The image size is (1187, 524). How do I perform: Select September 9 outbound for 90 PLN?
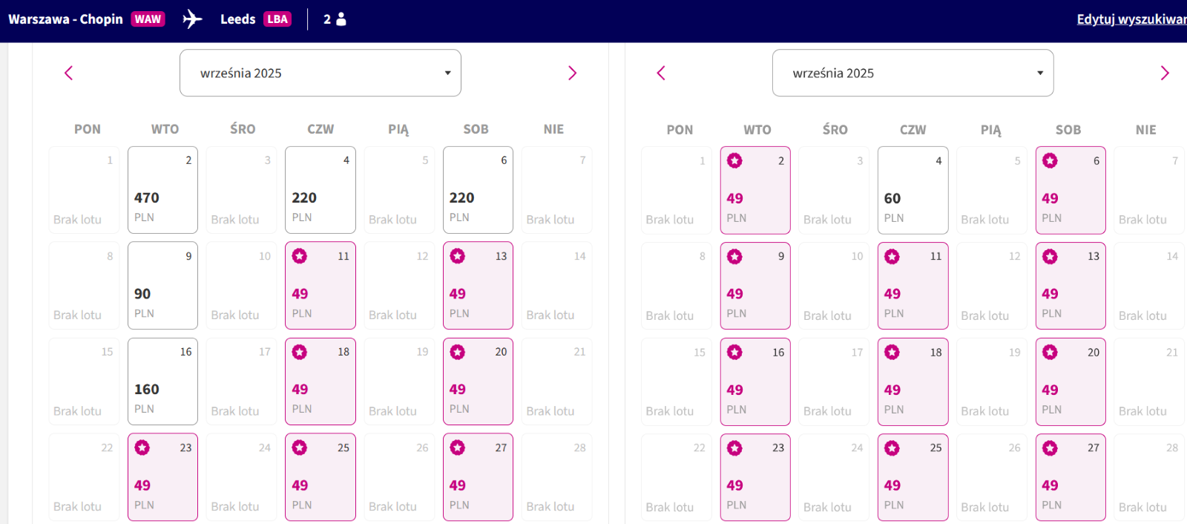tap(162, 286)
